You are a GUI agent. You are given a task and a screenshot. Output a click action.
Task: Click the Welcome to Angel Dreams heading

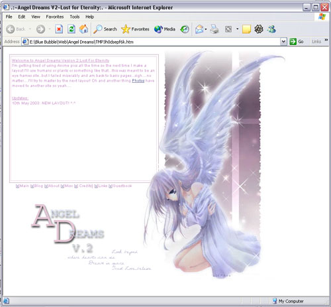coord(60,60)
